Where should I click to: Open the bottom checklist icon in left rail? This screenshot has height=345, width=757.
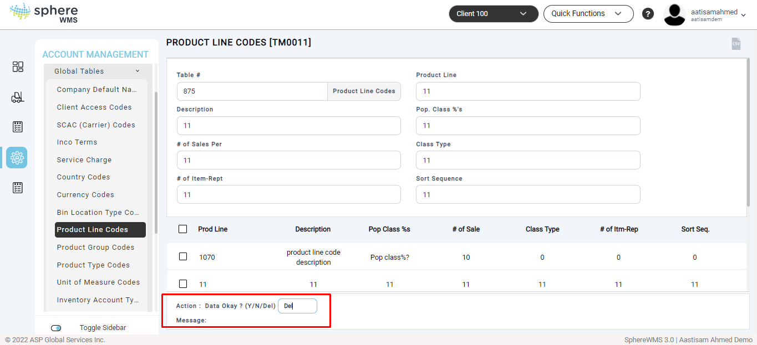[18, 188]
